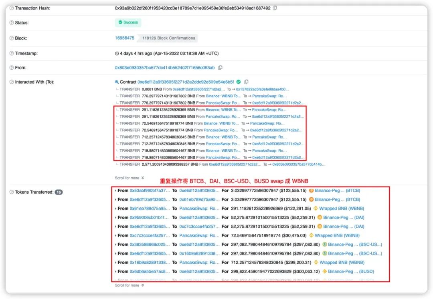The image size is (433, 299).
Task: Click the $300,063.12 value in BUSD row
Action: pyautogui.click(x=306, y=271)
